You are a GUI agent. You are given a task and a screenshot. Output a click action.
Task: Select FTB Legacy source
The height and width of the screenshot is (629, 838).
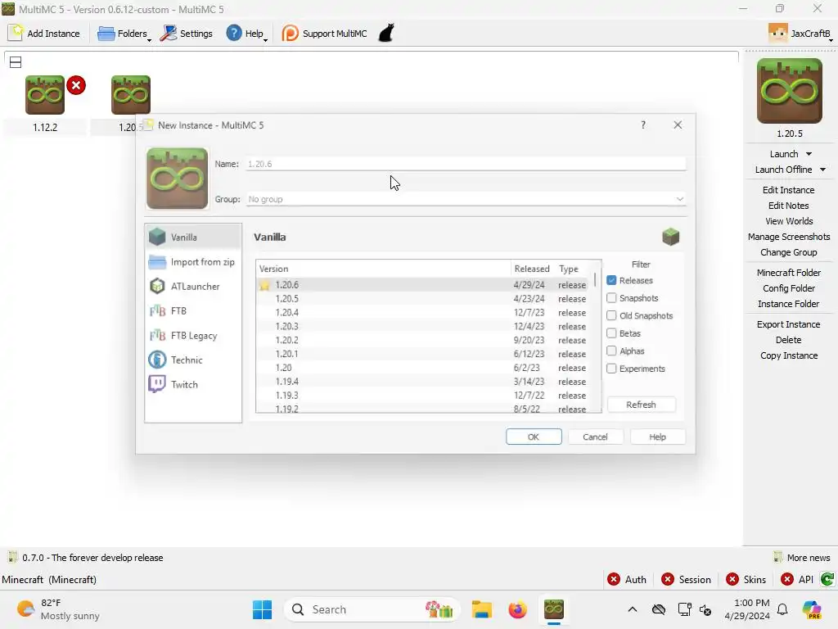[x=193, y=335]
